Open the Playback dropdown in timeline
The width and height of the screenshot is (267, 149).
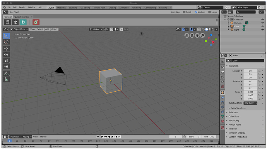pyautogui.click(x=15, y=137)
